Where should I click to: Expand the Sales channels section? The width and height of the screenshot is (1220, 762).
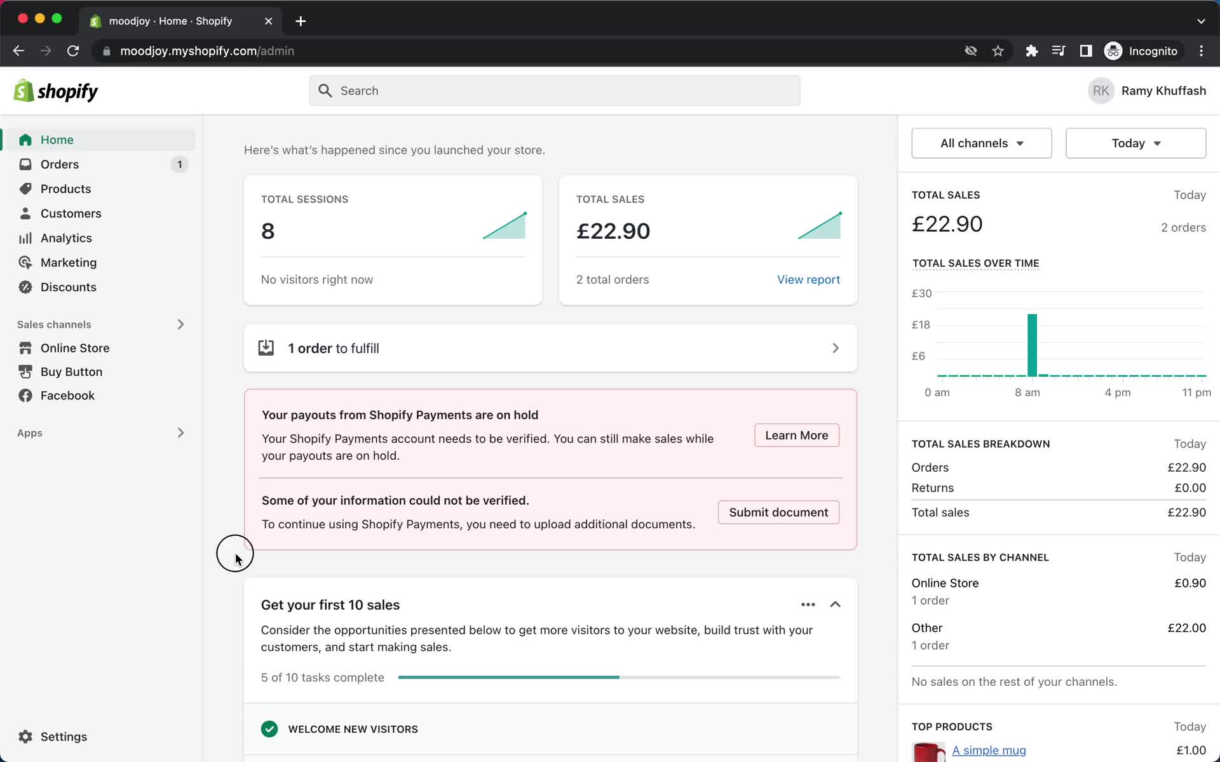tap(180, 324)
